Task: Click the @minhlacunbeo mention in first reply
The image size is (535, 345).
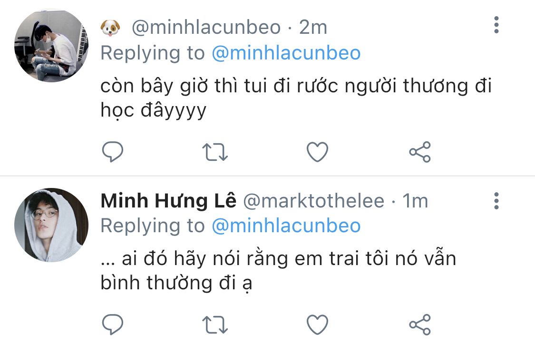Action: (286, 53)
